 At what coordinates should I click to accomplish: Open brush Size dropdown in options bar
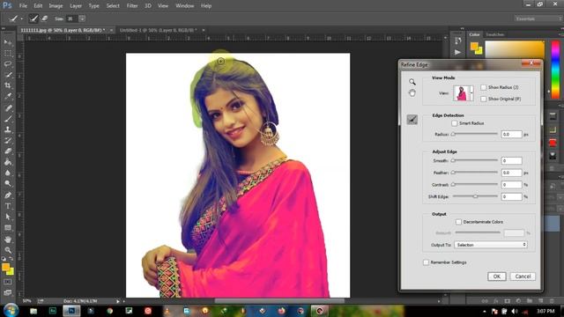(x=82, y=18)
